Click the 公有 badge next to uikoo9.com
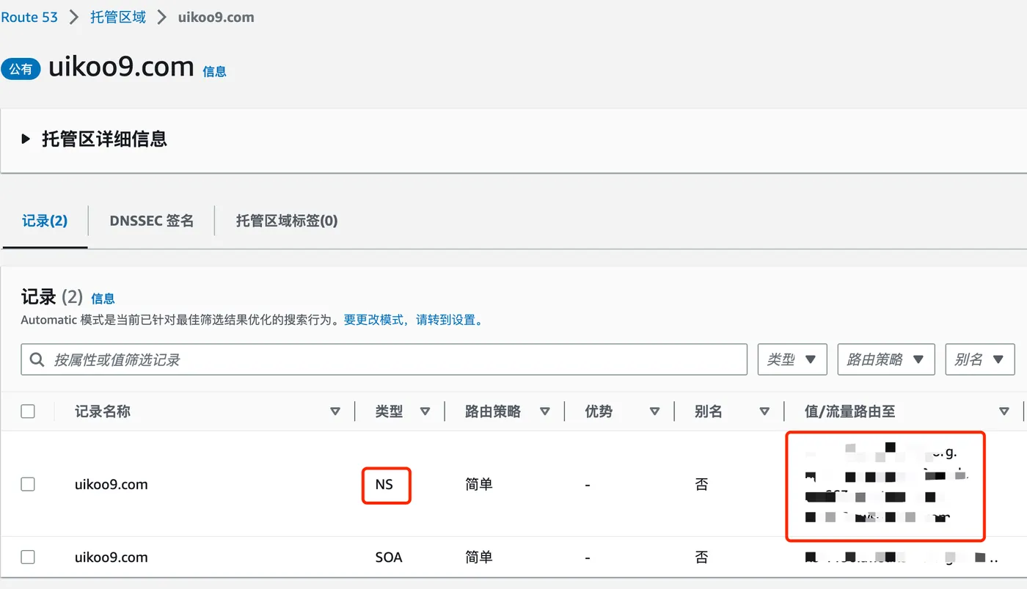This screenshot has width=1027, height=589. [x=21, y=69]
